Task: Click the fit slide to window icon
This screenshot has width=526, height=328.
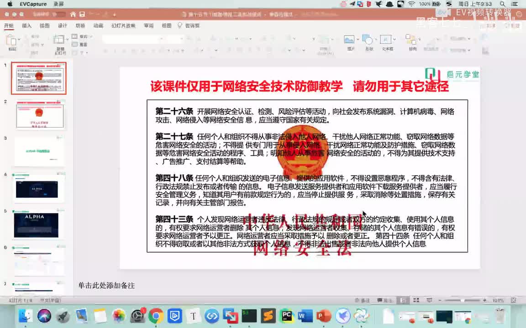Action: pyautogui.click(x=513, y=300)
